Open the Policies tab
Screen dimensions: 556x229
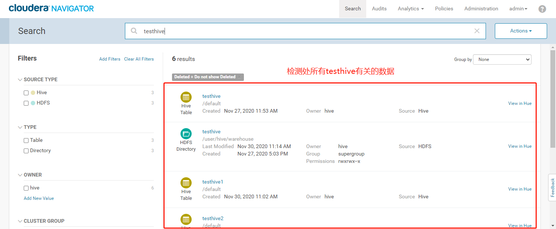click(x=444, y=8)
